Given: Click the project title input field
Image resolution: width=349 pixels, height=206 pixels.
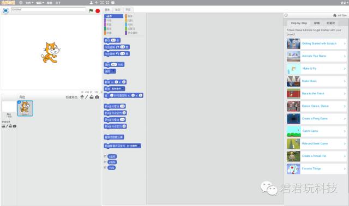Looking at the screenshot, I should coord(49,10).
